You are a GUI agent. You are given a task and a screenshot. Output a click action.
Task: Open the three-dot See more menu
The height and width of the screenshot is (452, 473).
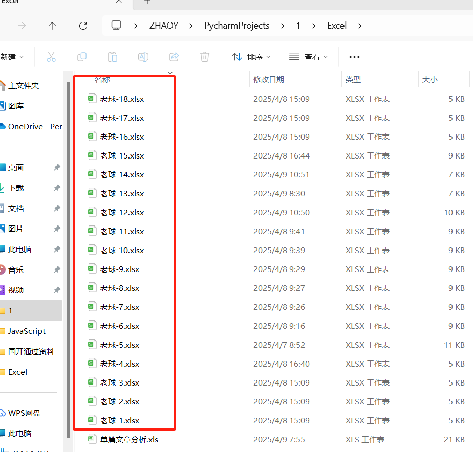click(x=354, y=57)
